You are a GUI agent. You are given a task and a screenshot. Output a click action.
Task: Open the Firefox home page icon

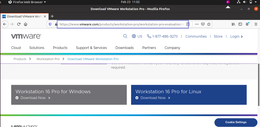[x=26, y=24]
